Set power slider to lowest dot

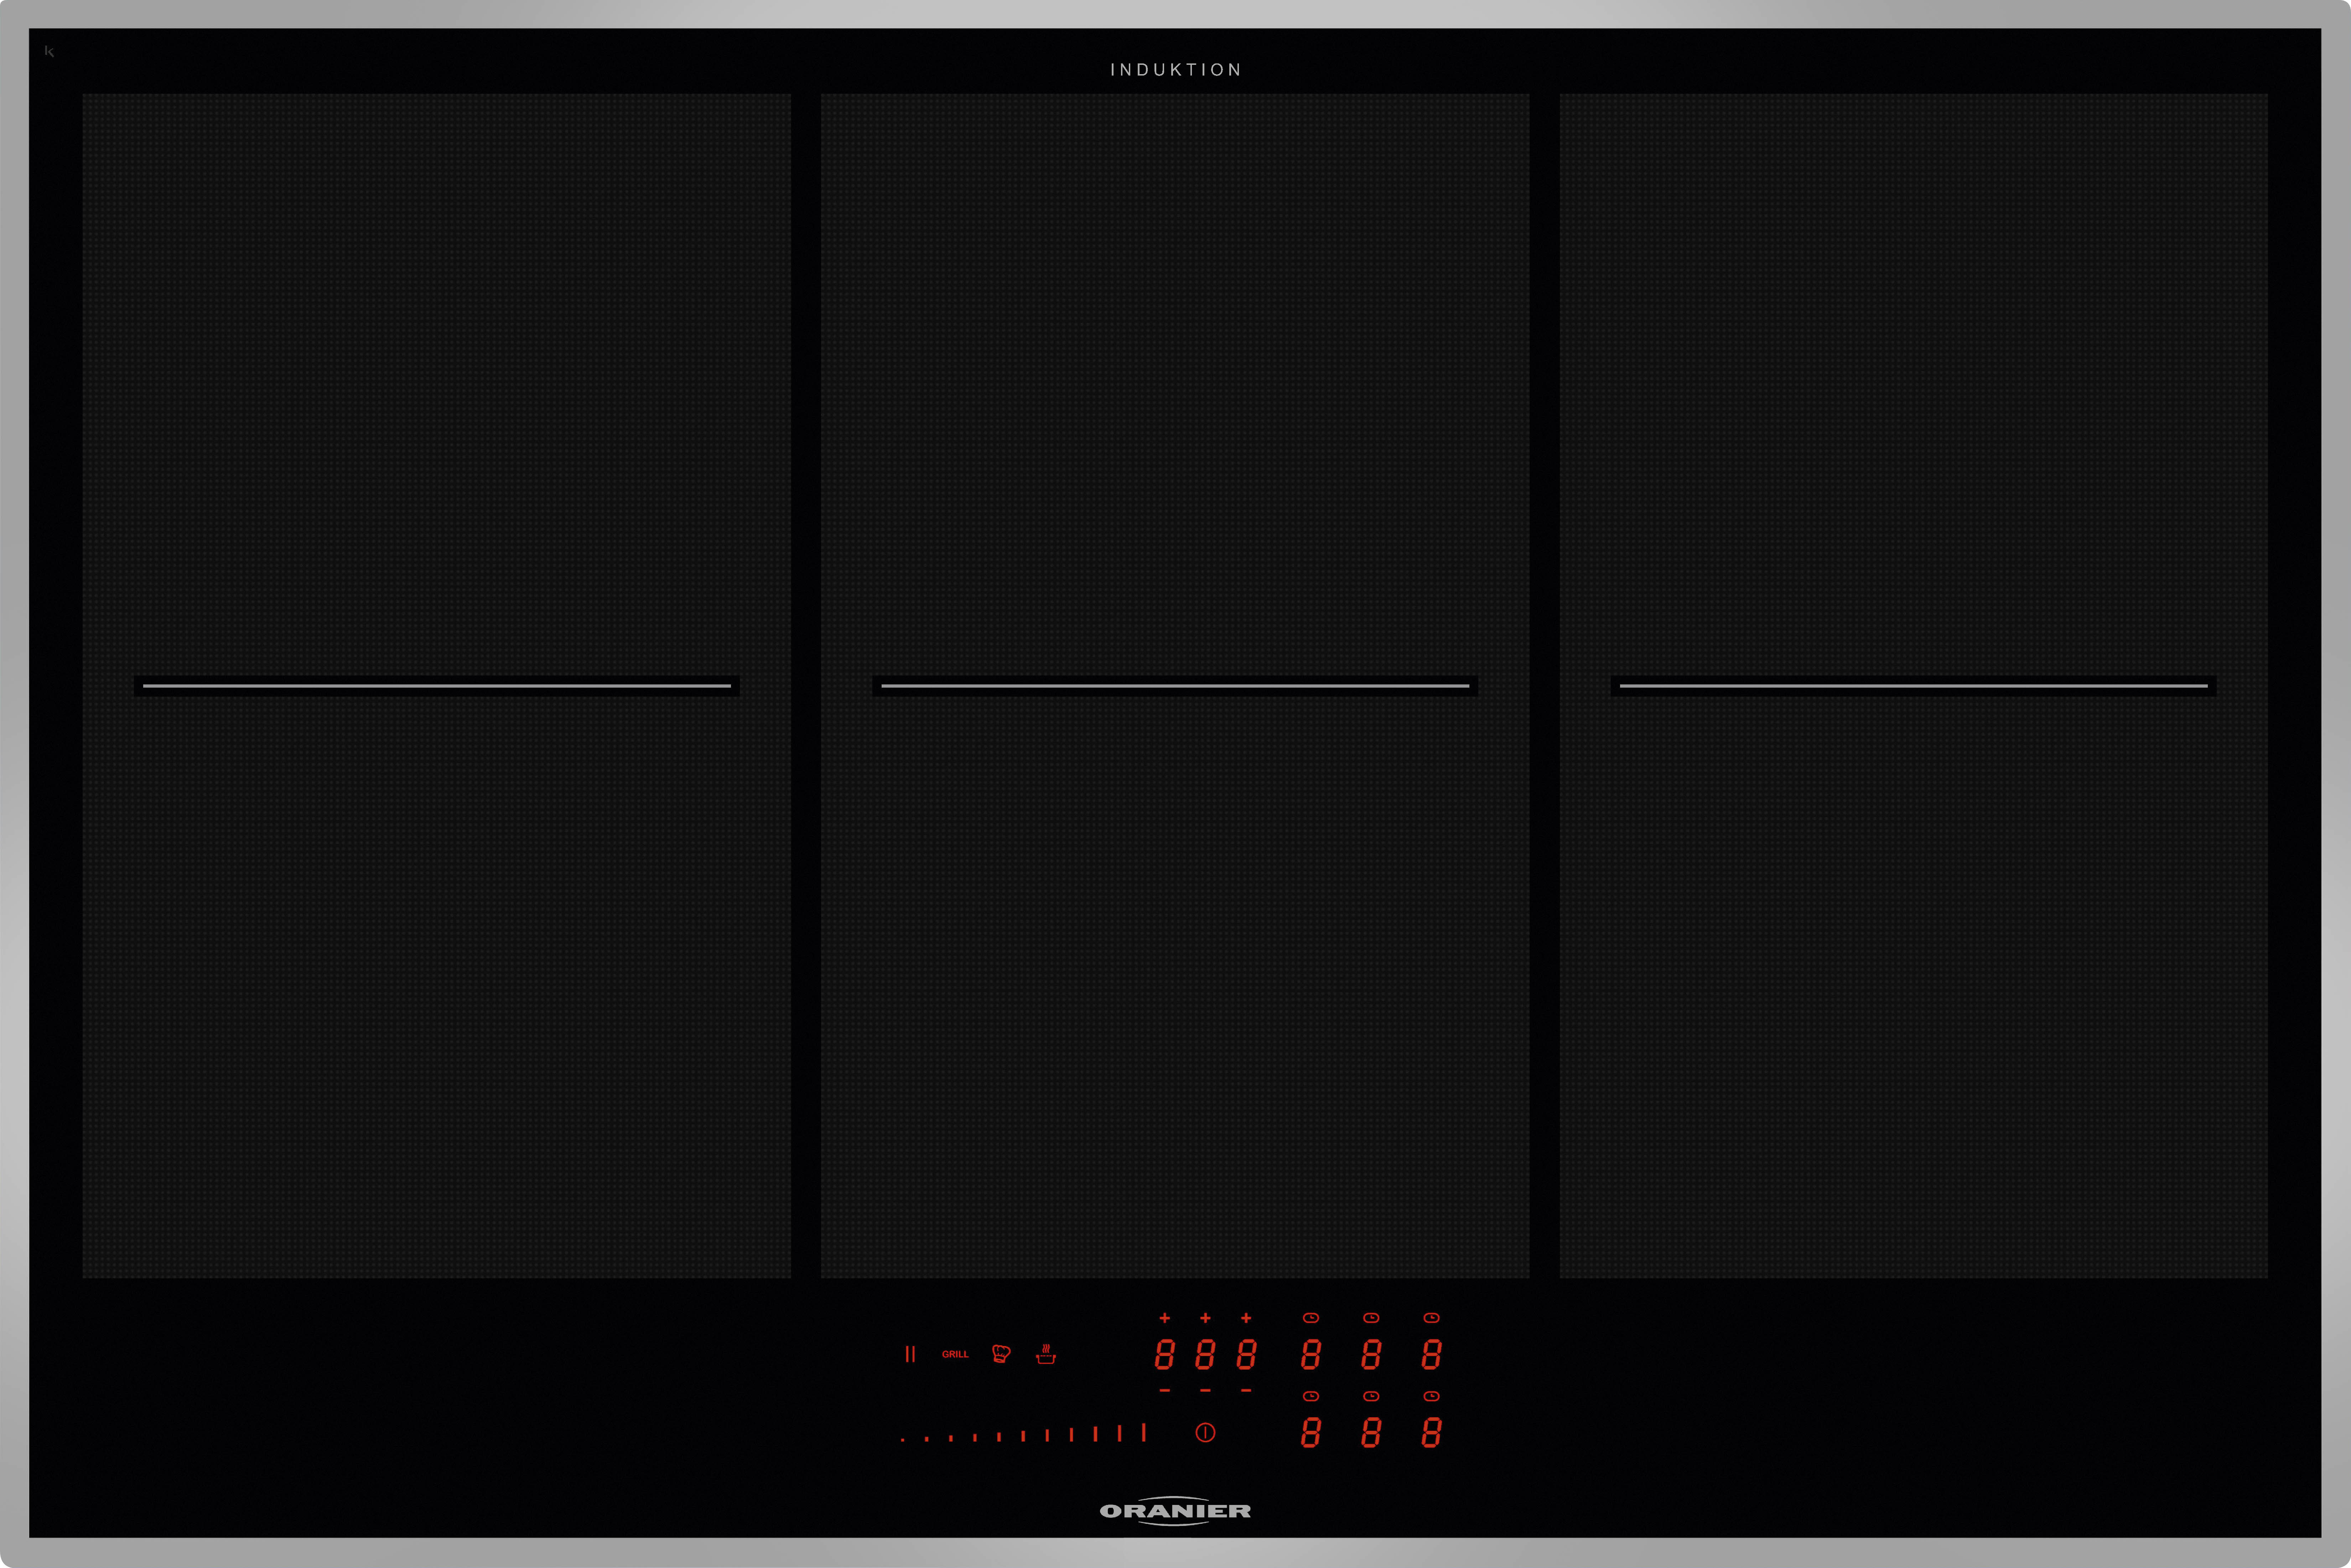(903, 1440)
